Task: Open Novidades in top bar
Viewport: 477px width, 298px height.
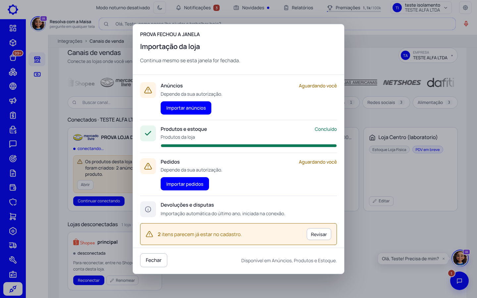Action: (252, 8)
